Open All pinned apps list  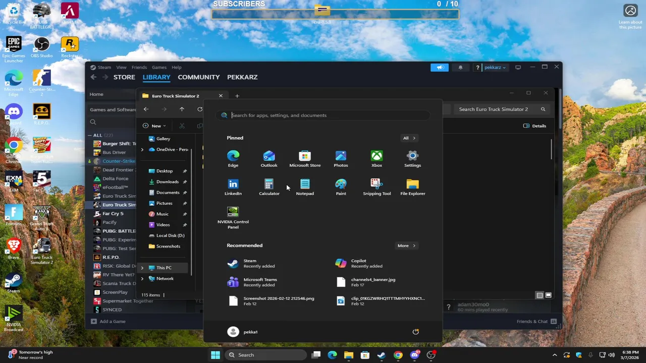[409, 138]
